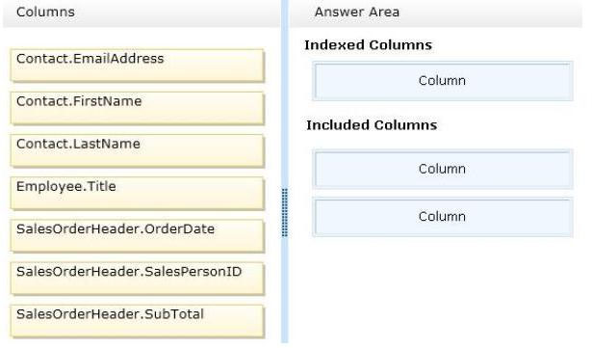The width and height of the screenshot is (592, 348).
Task: Select the Contact.EmailAddress column item
Action: click(137, 66)
